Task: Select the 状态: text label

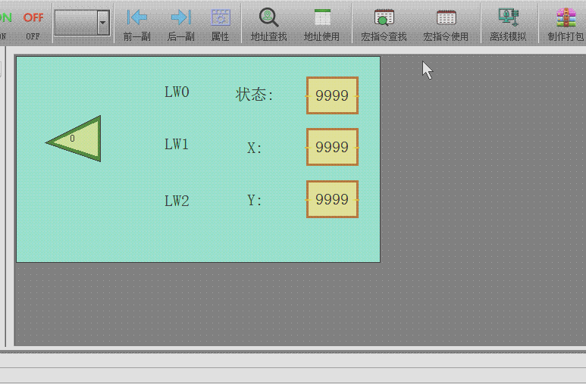Action: (x=255, y=95)
